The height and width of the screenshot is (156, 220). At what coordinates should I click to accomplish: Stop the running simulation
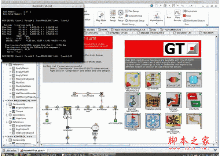(x=187, y=16)
